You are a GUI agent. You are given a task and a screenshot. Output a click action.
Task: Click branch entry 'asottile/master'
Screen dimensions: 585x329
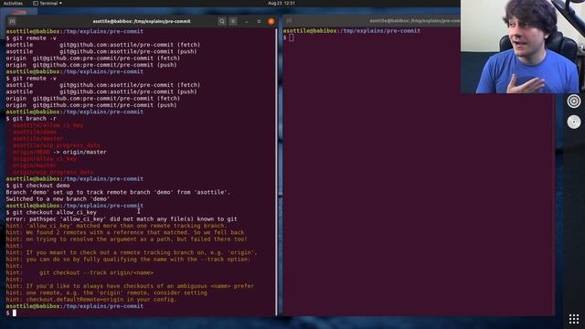[x=38, y=139]
